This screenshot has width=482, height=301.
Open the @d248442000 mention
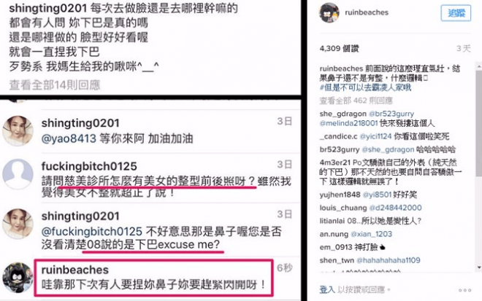pyautogui.click(x=395, y=208)
